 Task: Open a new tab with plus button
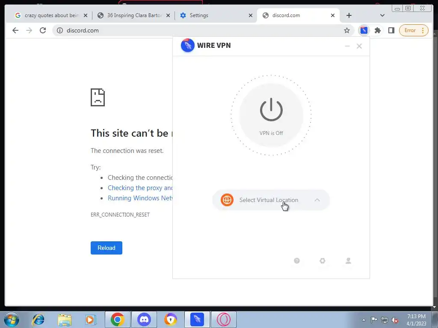point(349,15)
